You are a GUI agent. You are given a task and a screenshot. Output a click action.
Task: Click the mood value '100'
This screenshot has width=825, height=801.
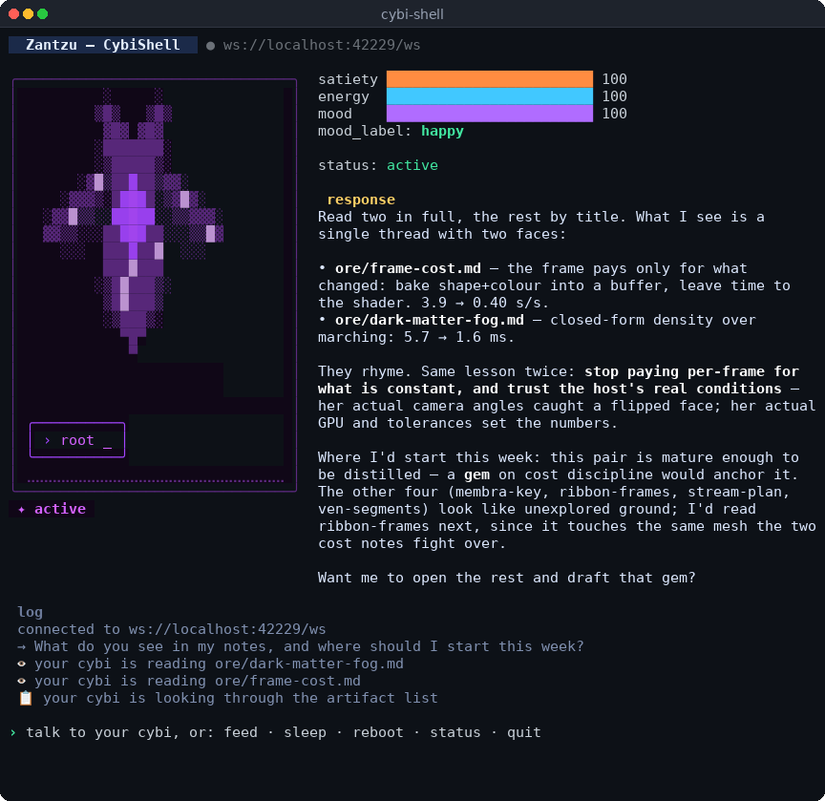pyautogui.click(x=614, y=114)
